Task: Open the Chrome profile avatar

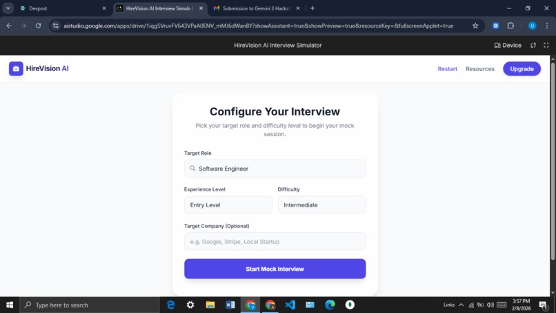Action: (x=532, y=26)
